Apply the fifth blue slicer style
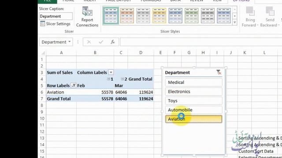Screen dimensions: 282x158 click(175, 16)
